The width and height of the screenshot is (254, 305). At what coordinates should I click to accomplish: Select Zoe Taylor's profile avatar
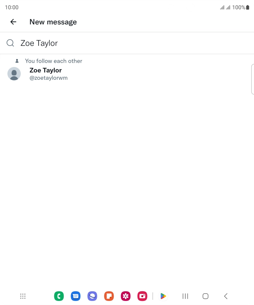(14, 74)
